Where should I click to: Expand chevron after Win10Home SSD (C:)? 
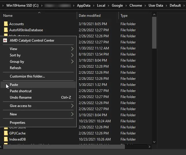pos(42,5)
